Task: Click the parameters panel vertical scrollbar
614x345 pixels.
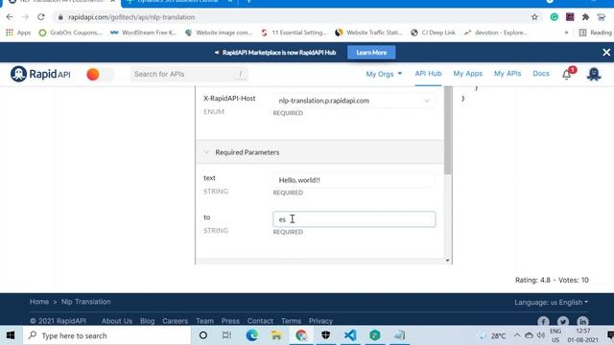Action: [x=448, y=130]
